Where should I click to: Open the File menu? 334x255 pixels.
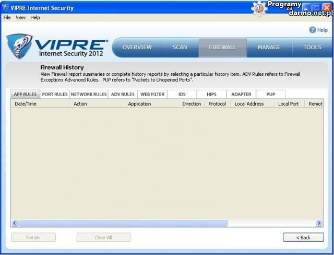coord(7,17)
